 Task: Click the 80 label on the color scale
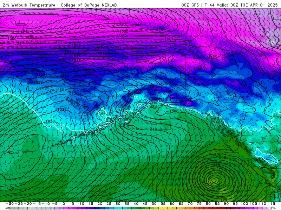click(208, 204)
